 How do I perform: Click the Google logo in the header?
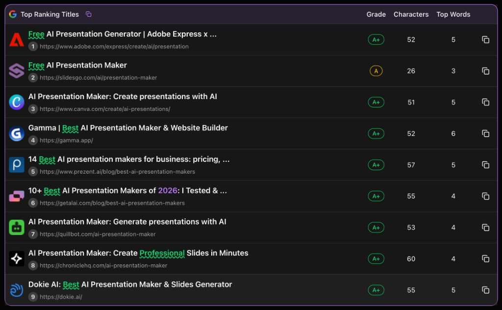pyautogui.click(x=13, y=14)
